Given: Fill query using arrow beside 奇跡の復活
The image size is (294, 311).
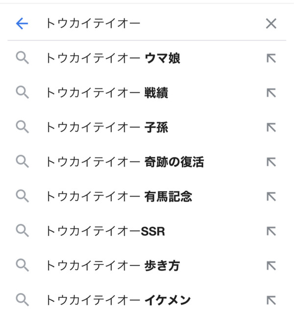Looking at the screenshot, I should pyautogui.click(x=271, y=162).
